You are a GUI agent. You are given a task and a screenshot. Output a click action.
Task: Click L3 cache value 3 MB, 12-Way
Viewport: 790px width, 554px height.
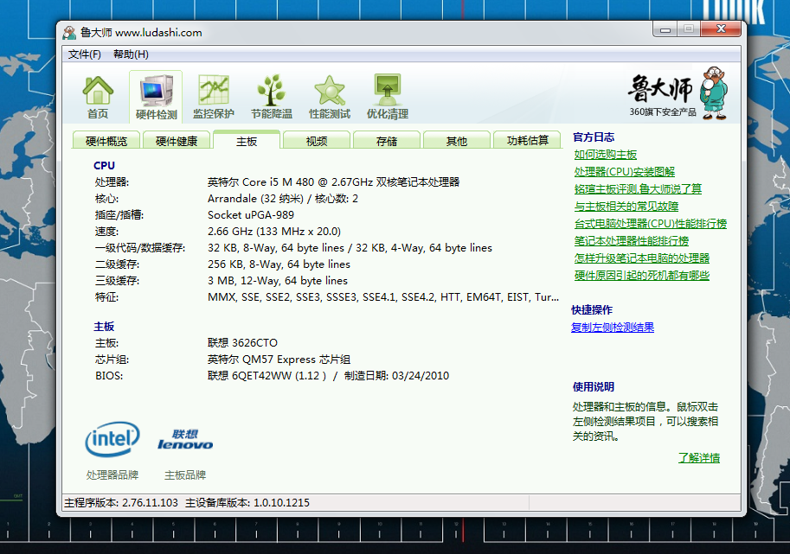(x=278, y=281)
